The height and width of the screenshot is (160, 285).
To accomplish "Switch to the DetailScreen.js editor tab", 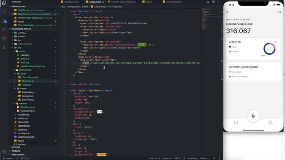I will point(70,2).
